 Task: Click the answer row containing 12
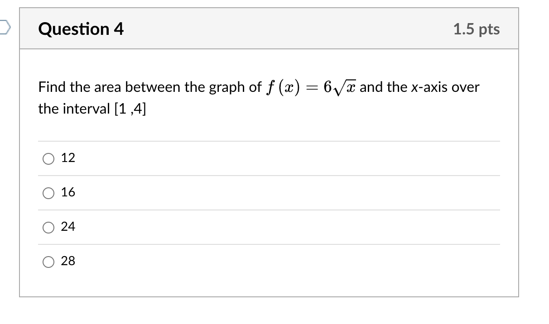click(226, 158)
